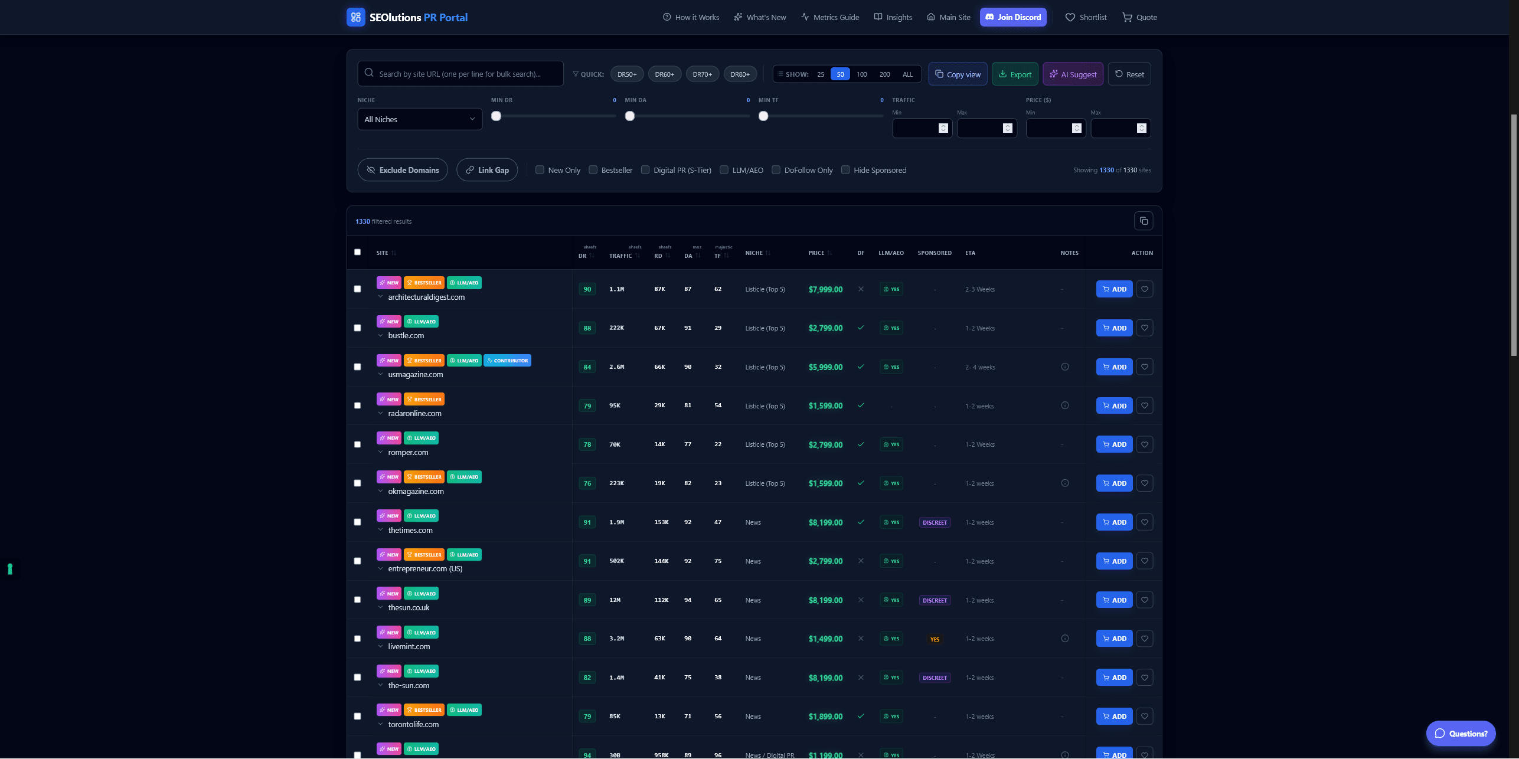
Task: Open the Link Gap button
Action: pos(487,170)
